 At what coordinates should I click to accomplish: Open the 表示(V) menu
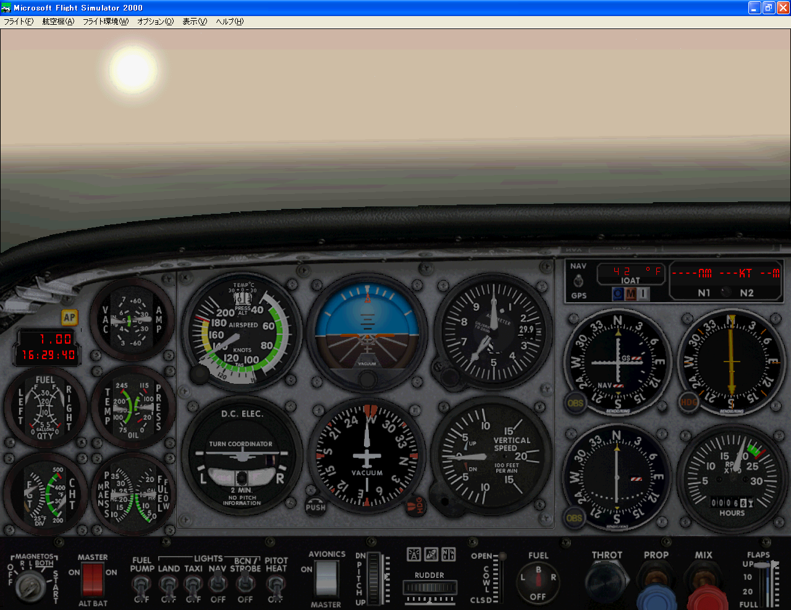click(195, 22)
